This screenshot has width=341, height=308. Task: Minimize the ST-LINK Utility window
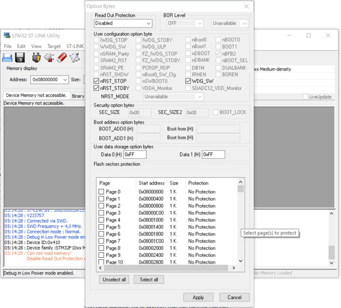click(289, 35)
